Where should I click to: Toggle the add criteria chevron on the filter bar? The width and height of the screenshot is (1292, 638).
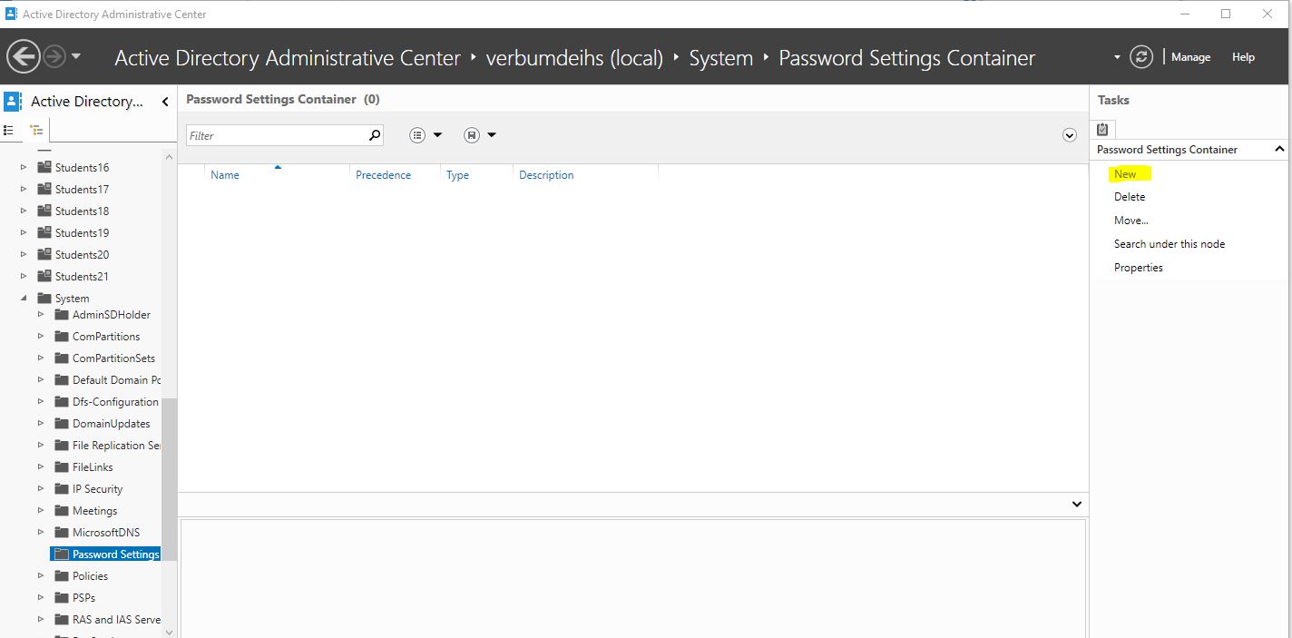click(1069, 134)
